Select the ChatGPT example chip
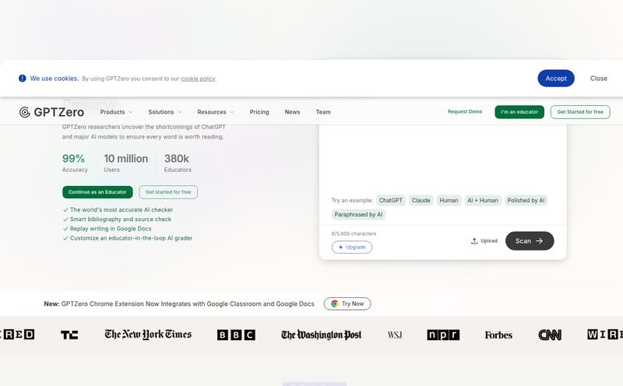 tap(391, 200)
